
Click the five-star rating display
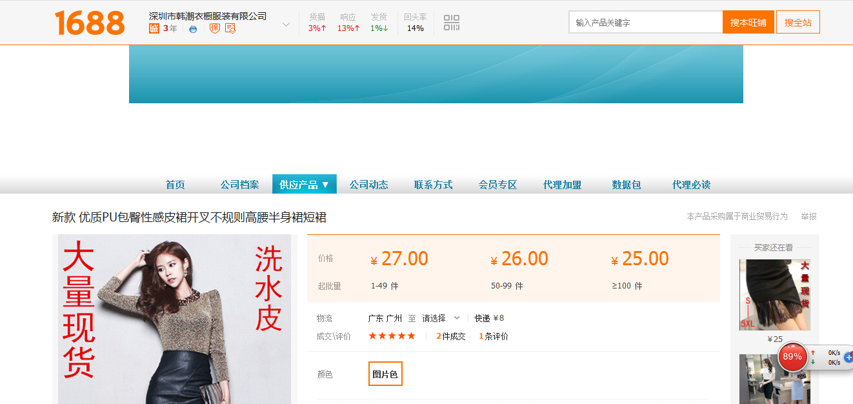click(x=392, y=336)
